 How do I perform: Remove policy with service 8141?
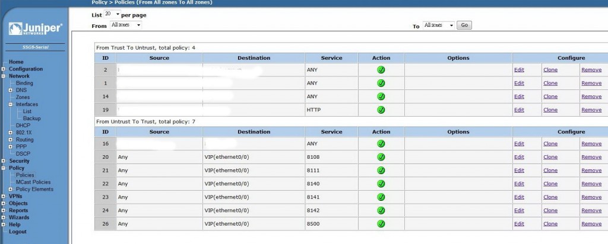pos(591,197)
